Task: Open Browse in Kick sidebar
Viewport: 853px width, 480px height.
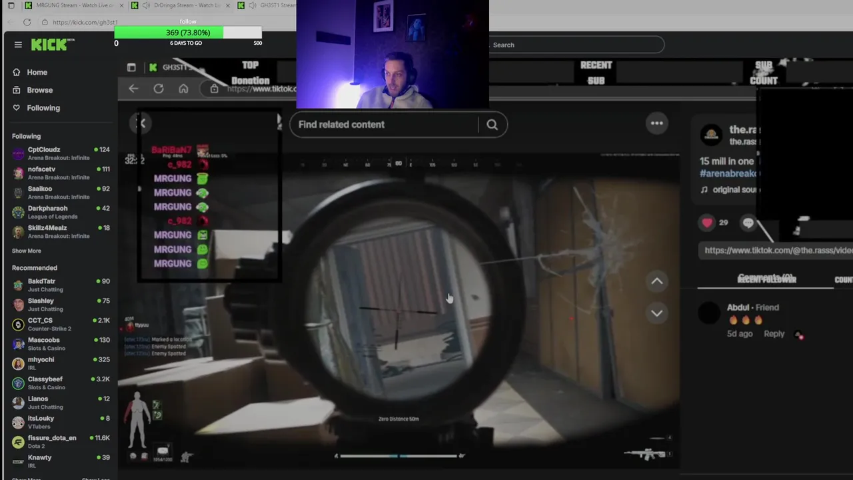Action: pyautogui.click(x=39, y=90)
